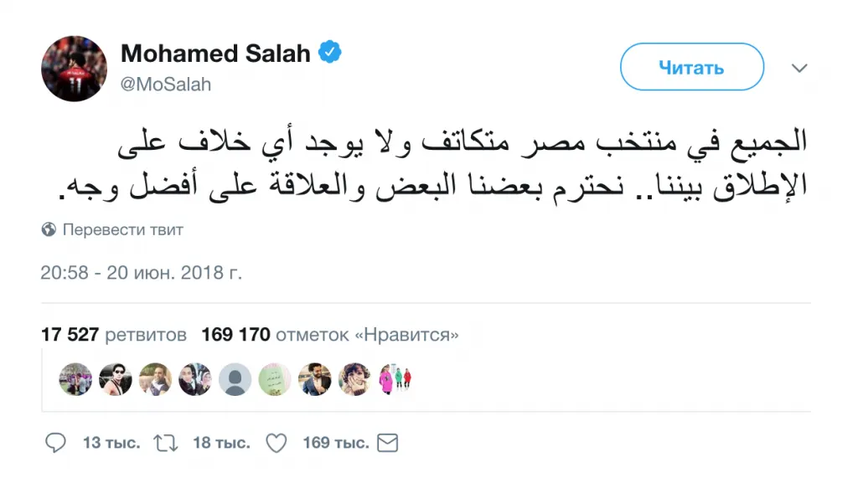Send tweet via direct message envelope icon
This screenshot has height=488, width=858.
[387, 442]
